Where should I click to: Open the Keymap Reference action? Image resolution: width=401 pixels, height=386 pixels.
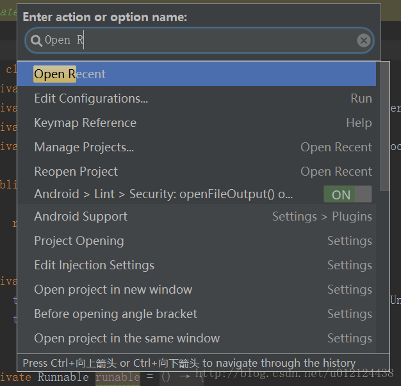[197, 122]
